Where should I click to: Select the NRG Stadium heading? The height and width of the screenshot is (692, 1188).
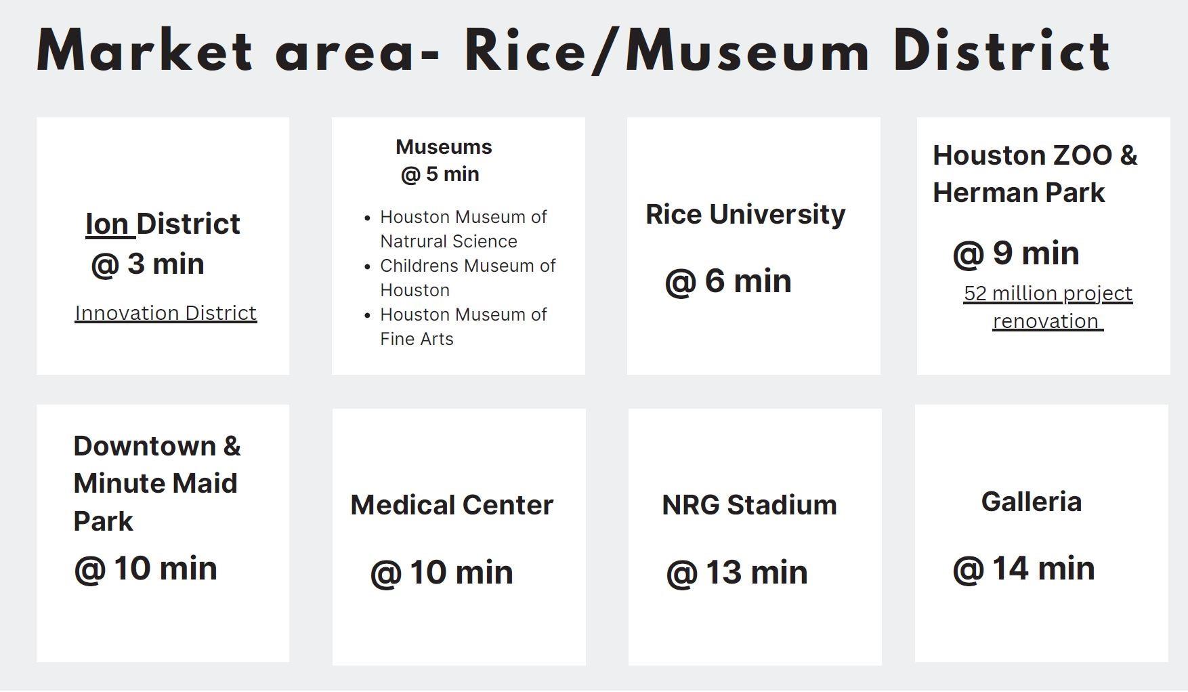[749, 505]
